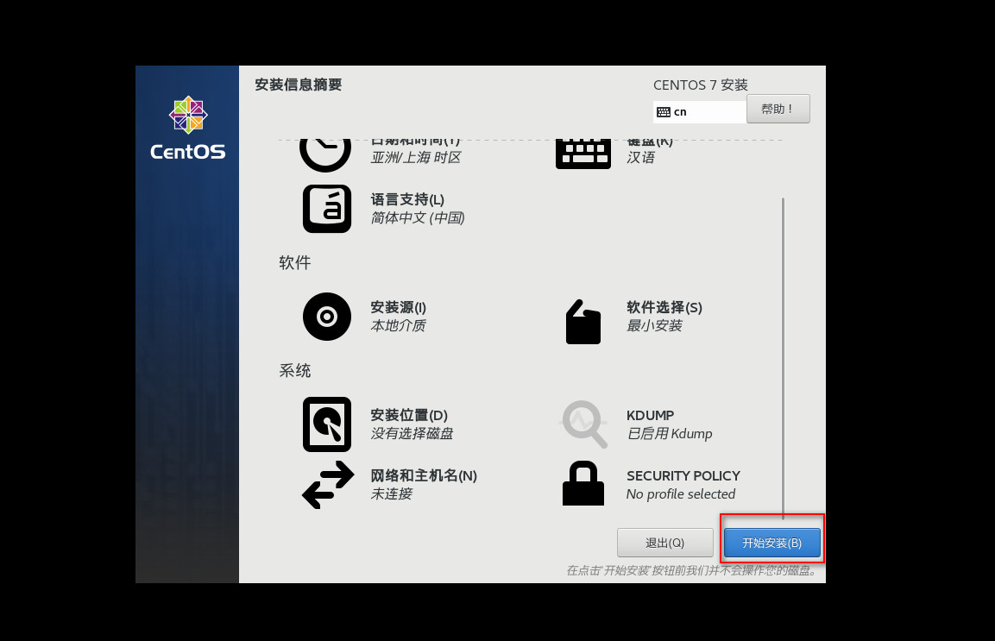Viewport: 995px width, 641px height.
Task: Click the 简体中文 (中国) text
Action: click(419, 218)
